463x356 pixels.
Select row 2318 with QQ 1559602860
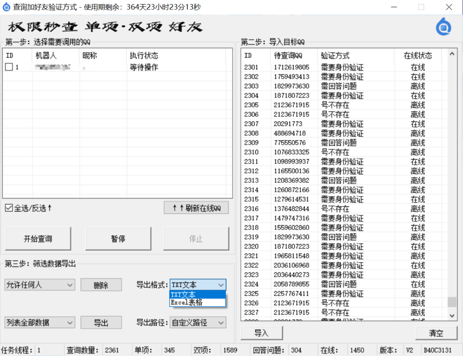[x=344, y=227]
